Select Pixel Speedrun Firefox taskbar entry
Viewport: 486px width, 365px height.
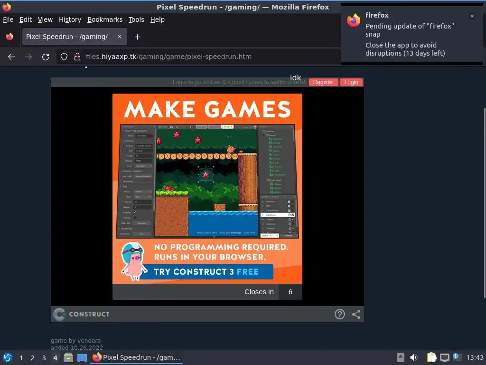click(136, 357)
